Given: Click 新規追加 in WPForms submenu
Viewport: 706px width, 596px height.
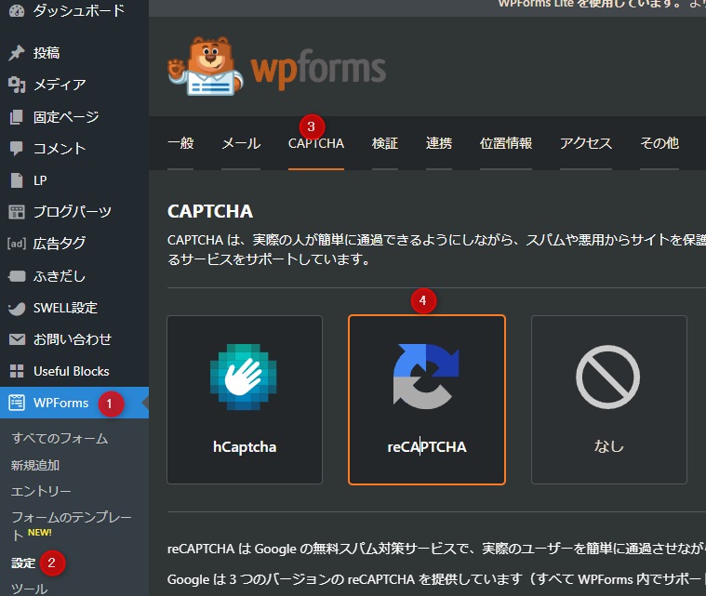Looking at the screenshot, I should click(x=35, y=464).
